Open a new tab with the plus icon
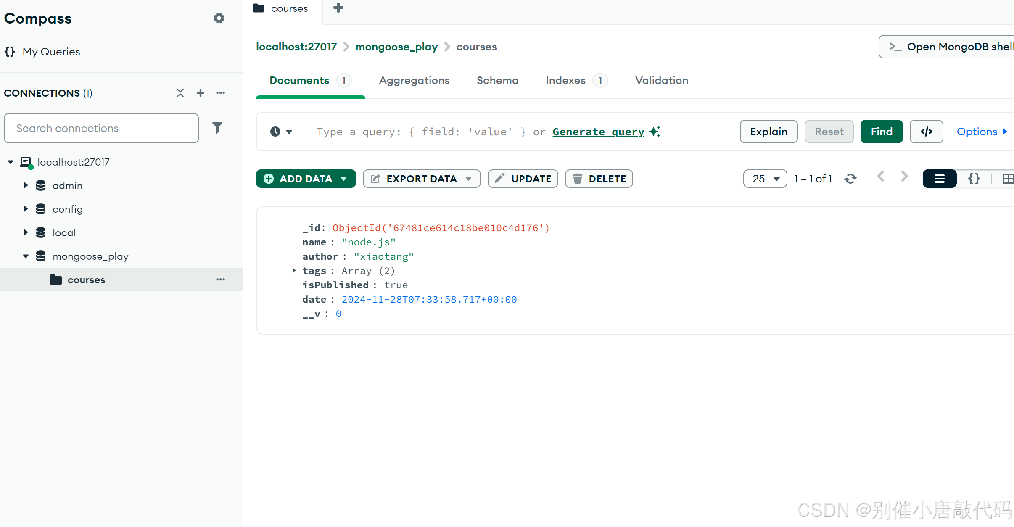 pos(338,8)
